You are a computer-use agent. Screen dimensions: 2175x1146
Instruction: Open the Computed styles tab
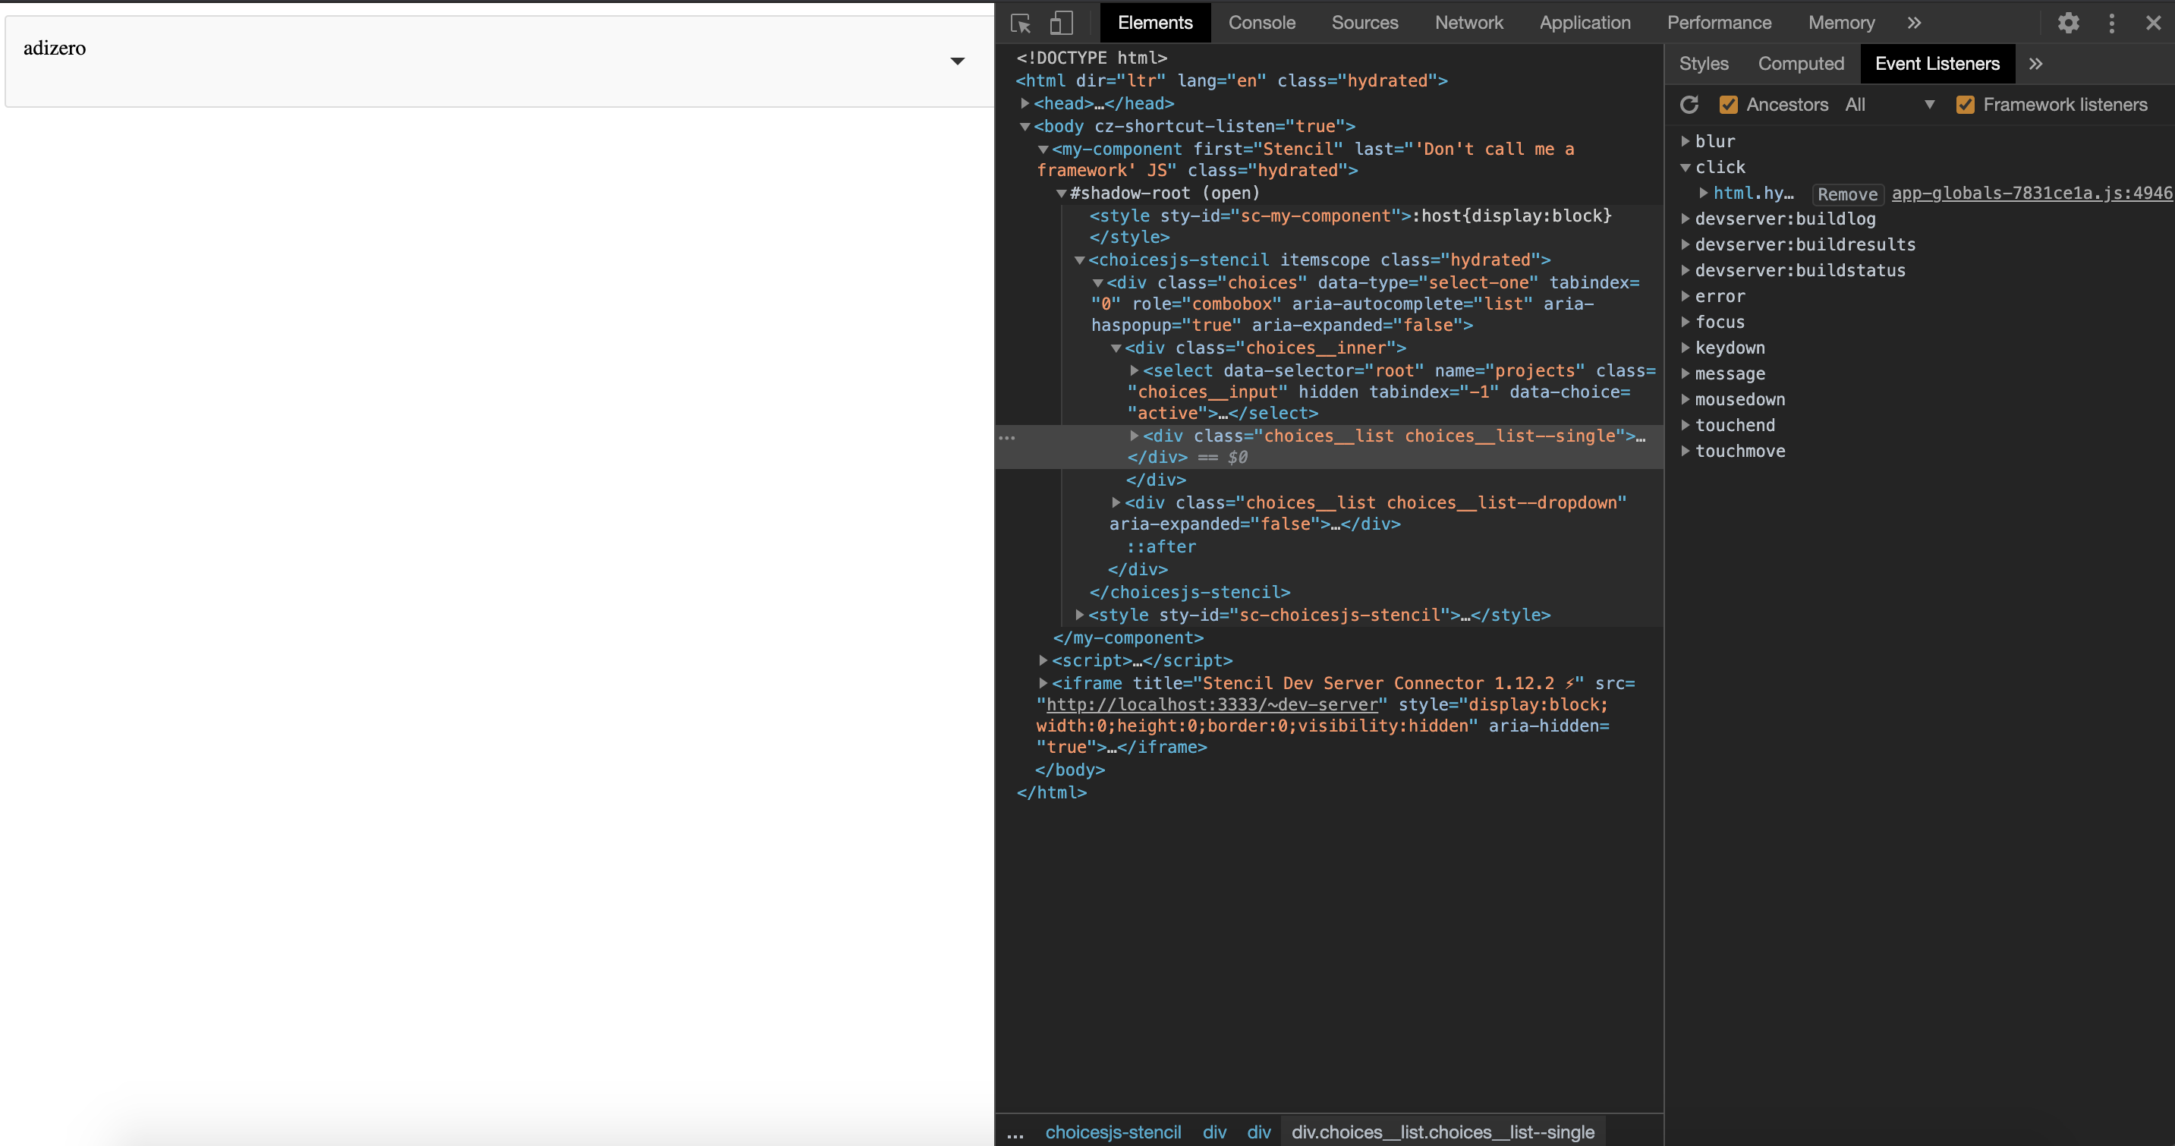[x=1802, y=63]
